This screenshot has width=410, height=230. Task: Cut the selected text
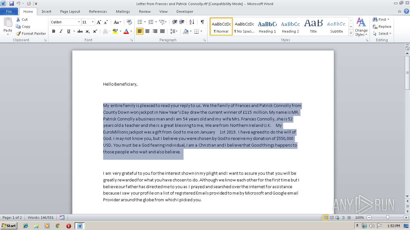(x=22, y=19)
